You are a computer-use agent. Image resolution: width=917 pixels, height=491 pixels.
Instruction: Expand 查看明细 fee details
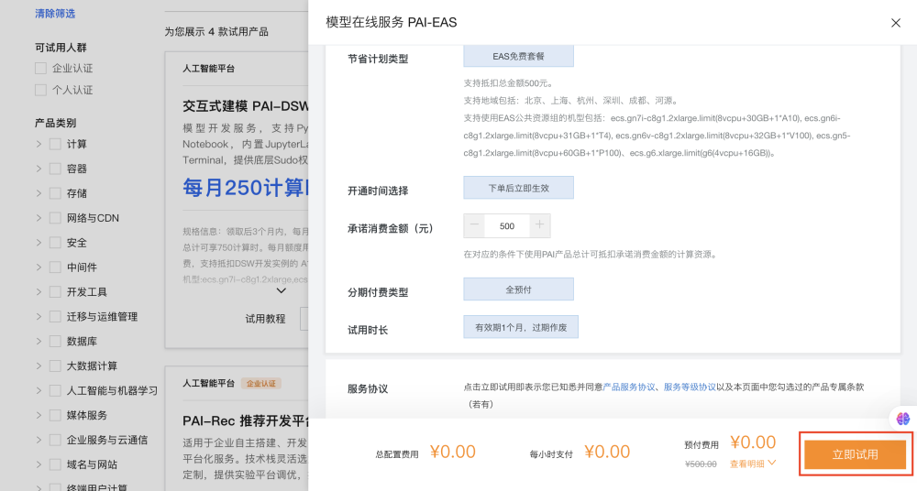(753, 464)
